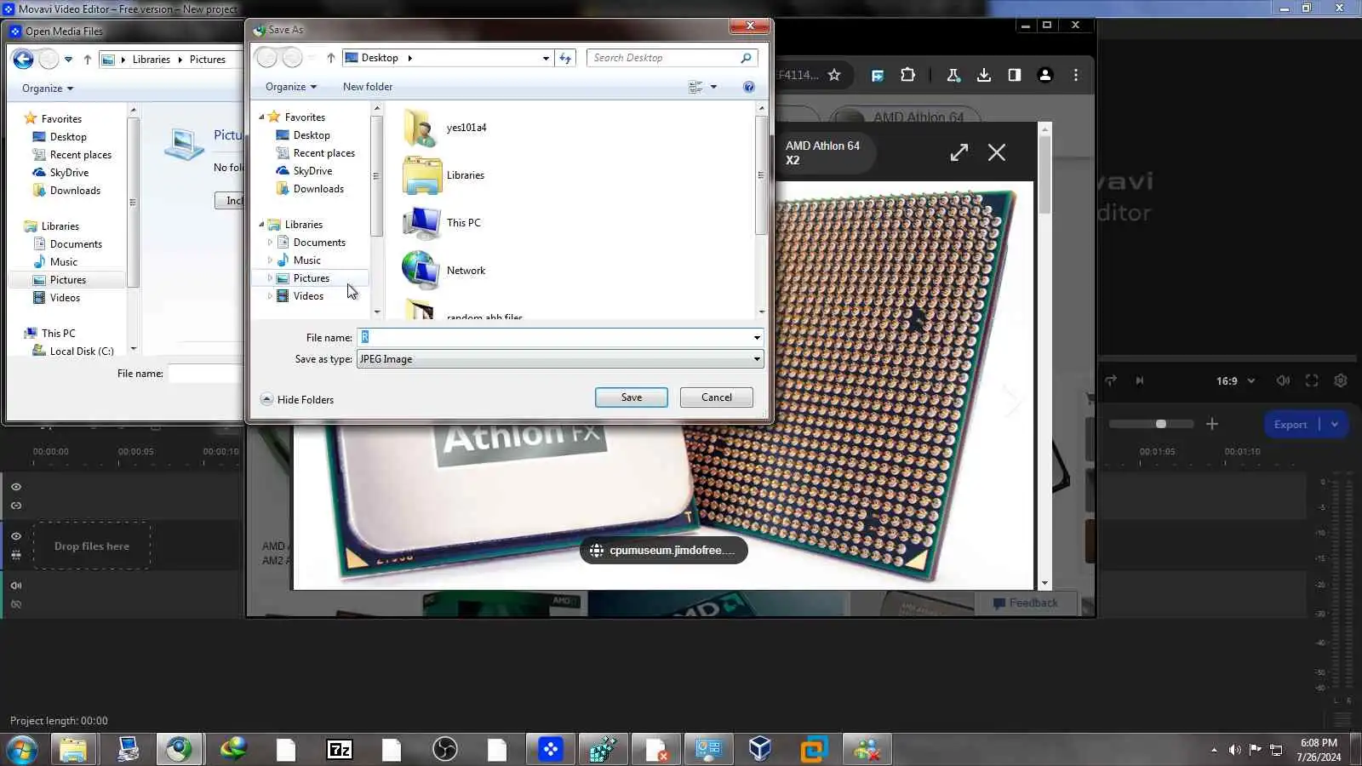Image resolution: width=1362 pixels, height=766 pixels.
Task: Bookmark this page with the star icon
Action: click(x=834, y=75)
